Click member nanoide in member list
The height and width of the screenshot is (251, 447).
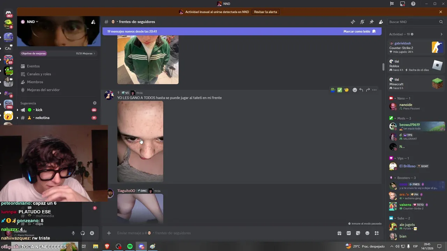point(416,106)
